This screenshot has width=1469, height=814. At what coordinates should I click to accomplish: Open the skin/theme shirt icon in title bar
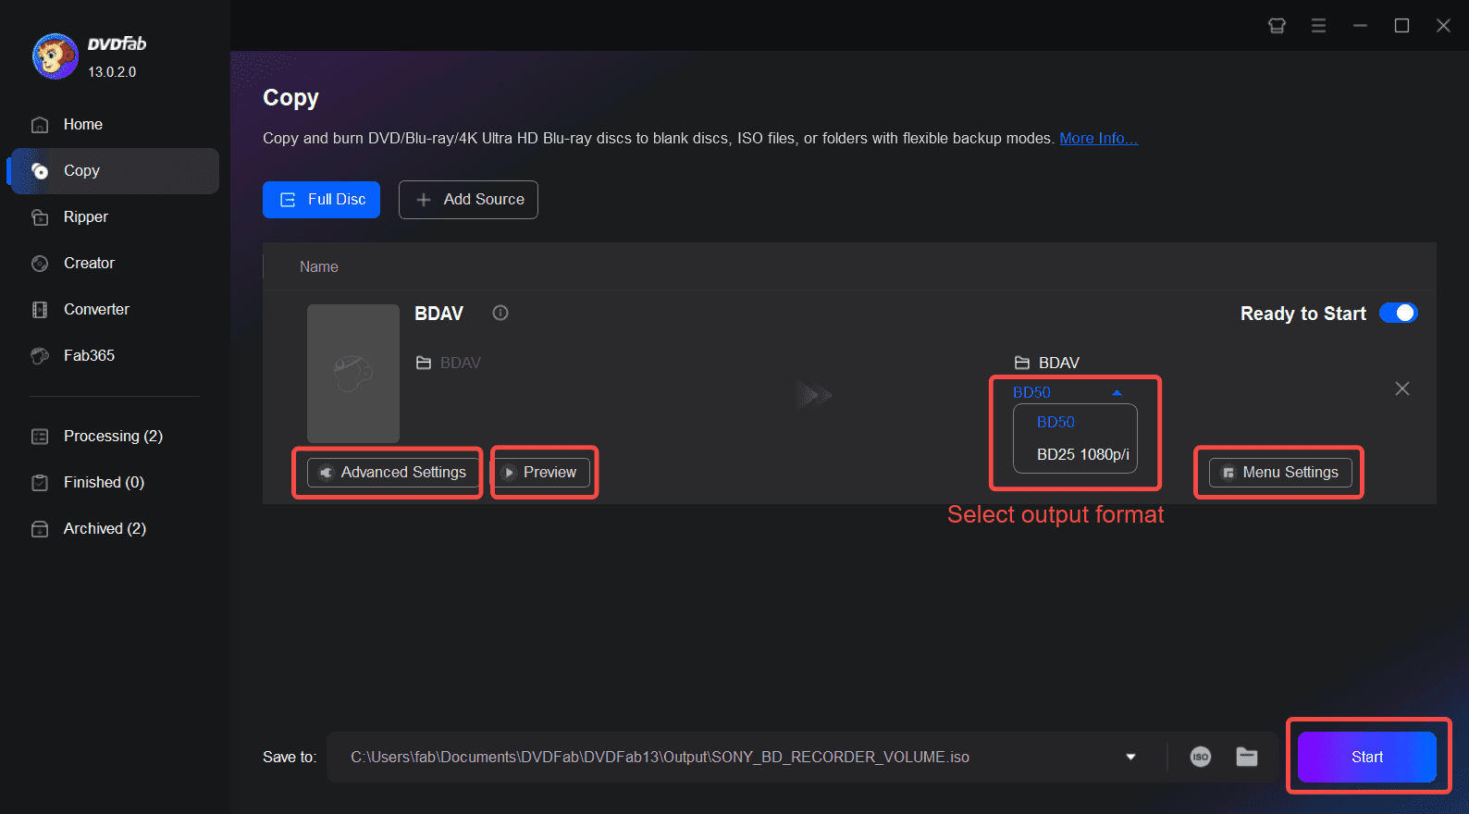point(1277,26)
